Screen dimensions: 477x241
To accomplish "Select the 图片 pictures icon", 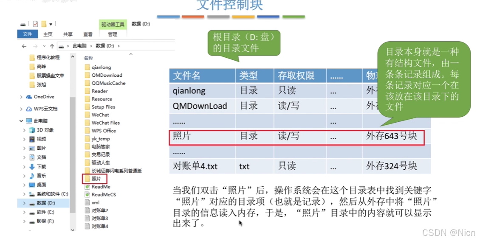I will (x=32, y=149).
